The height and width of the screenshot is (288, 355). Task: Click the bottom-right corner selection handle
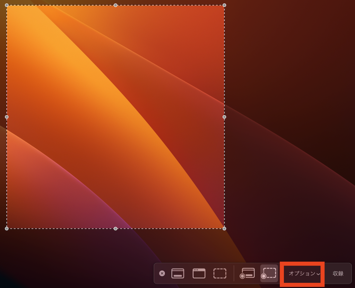click(x=224, y=228)
